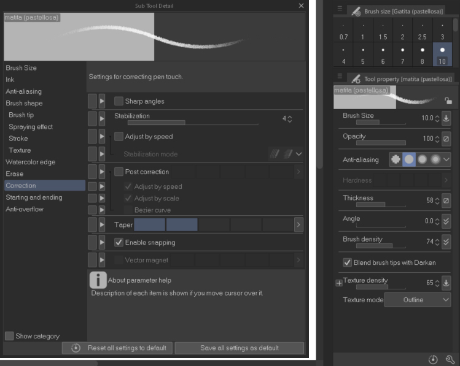Image resolution: width=460 pixels, height=366 pixels.
Task: Click Reset all settings to default
Action: click(117, 348)
